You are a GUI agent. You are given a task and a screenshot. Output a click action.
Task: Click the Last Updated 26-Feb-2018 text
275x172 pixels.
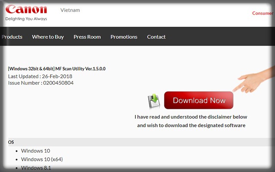(x=40, y=77)
